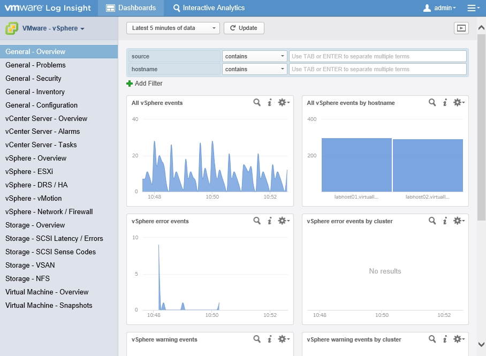Open gear menu of vSphere warning events
Viewport: 486px width, 356px height.
pos(284,339)
